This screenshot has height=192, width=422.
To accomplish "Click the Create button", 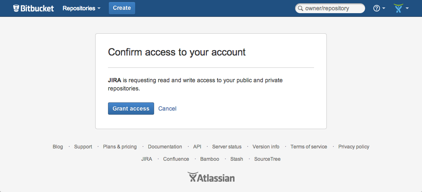I will [x=122, y=8].
